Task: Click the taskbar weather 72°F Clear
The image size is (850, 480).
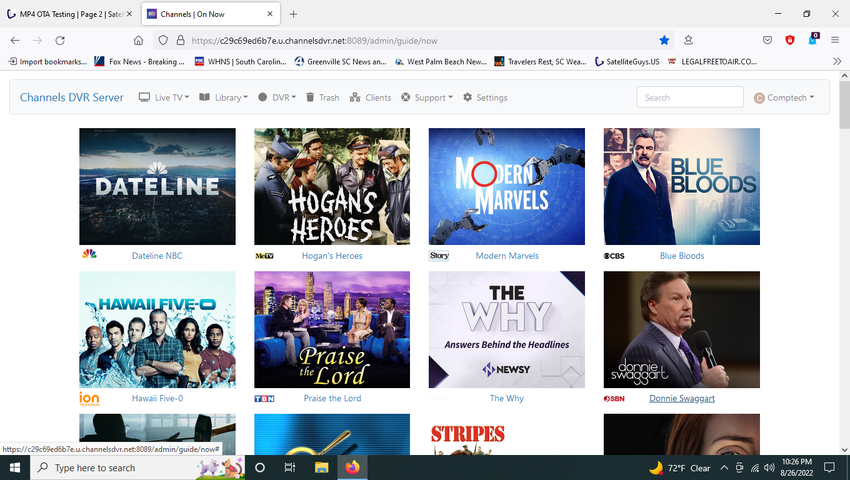Action: (x=680, y=467)
